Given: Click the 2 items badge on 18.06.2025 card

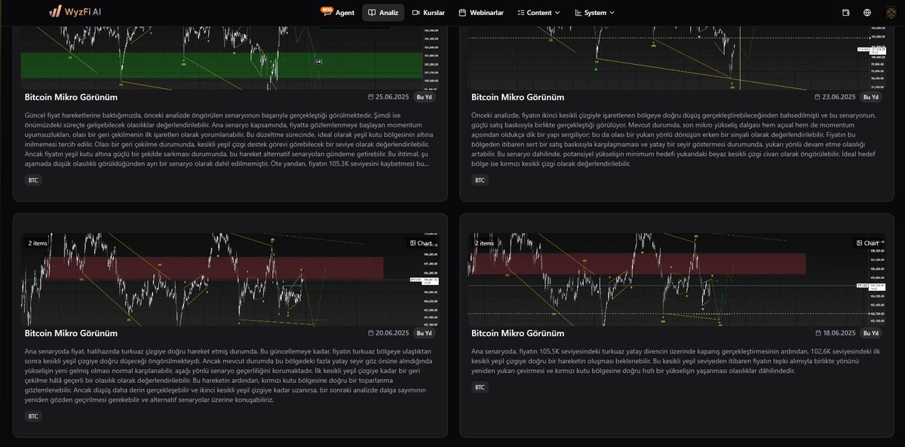Looking at the screenshot, I should point(485,243).
